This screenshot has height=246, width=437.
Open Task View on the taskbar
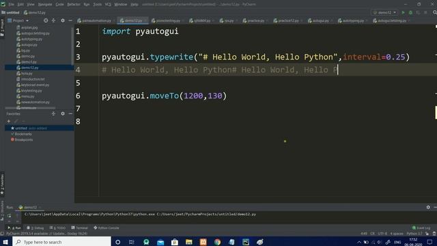click(132, 242)
